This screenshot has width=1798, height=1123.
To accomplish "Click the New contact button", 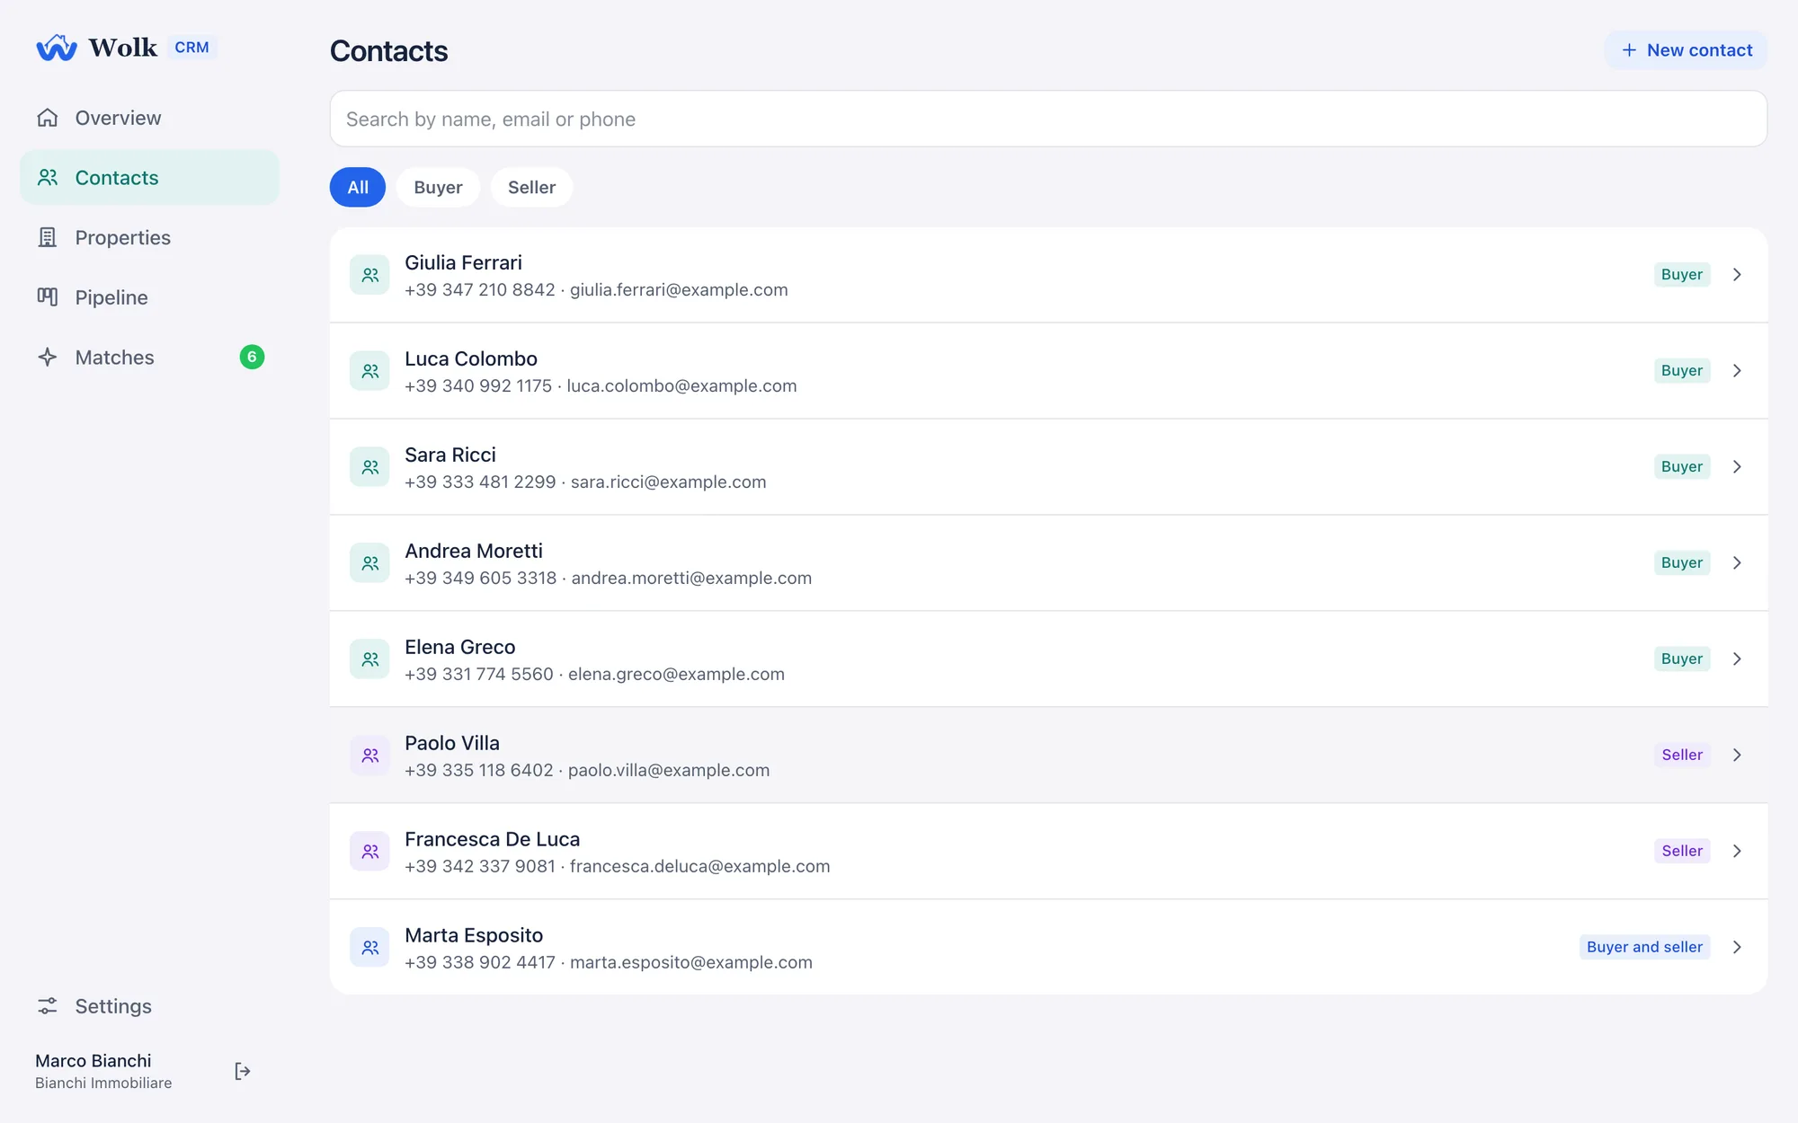I will point(1686,50).
